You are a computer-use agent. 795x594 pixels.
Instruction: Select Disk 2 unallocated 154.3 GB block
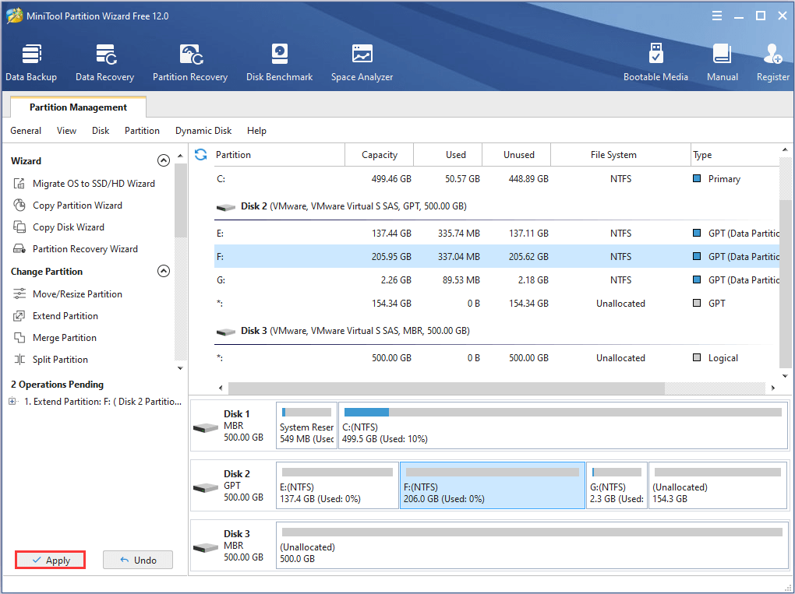(718, 485)
